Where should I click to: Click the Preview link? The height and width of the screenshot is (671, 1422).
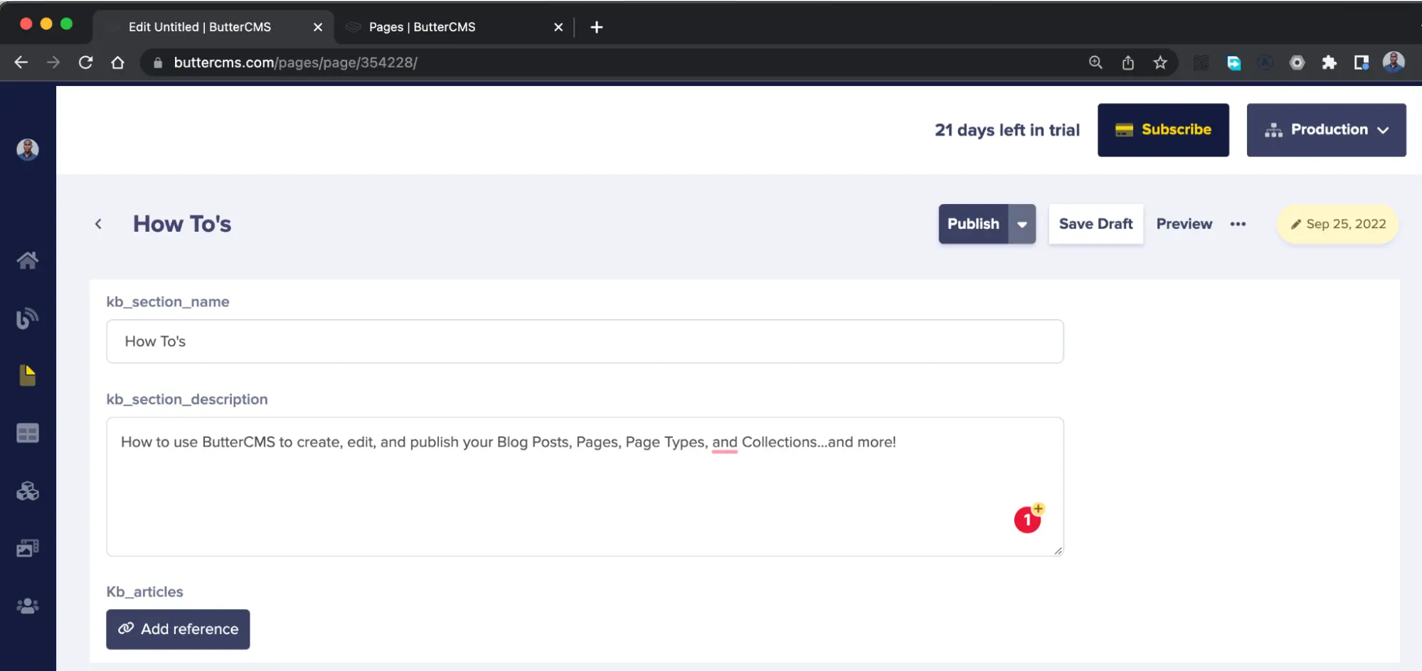coord(1184,224)
